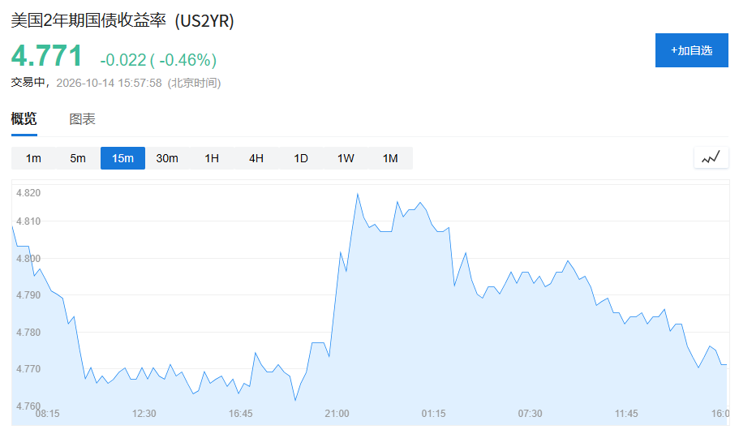This screenshot has height=434, width=739.
Task: Select the 1m interval
Action: tap(33, 158)
